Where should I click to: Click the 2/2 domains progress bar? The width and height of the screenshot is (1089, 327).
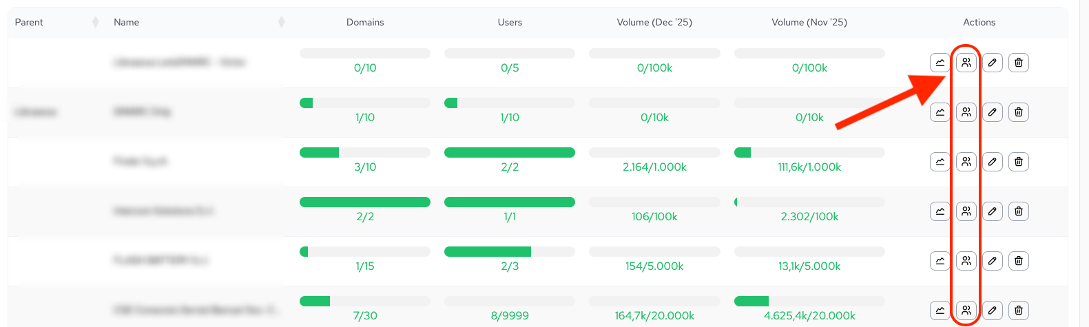pyautogui.click(x=365, y=202)
